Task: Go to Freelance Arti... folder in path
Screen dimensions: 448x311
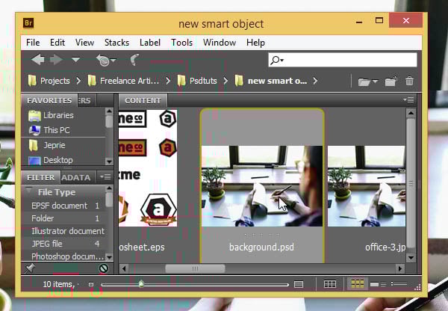Action: pos(123,81)
